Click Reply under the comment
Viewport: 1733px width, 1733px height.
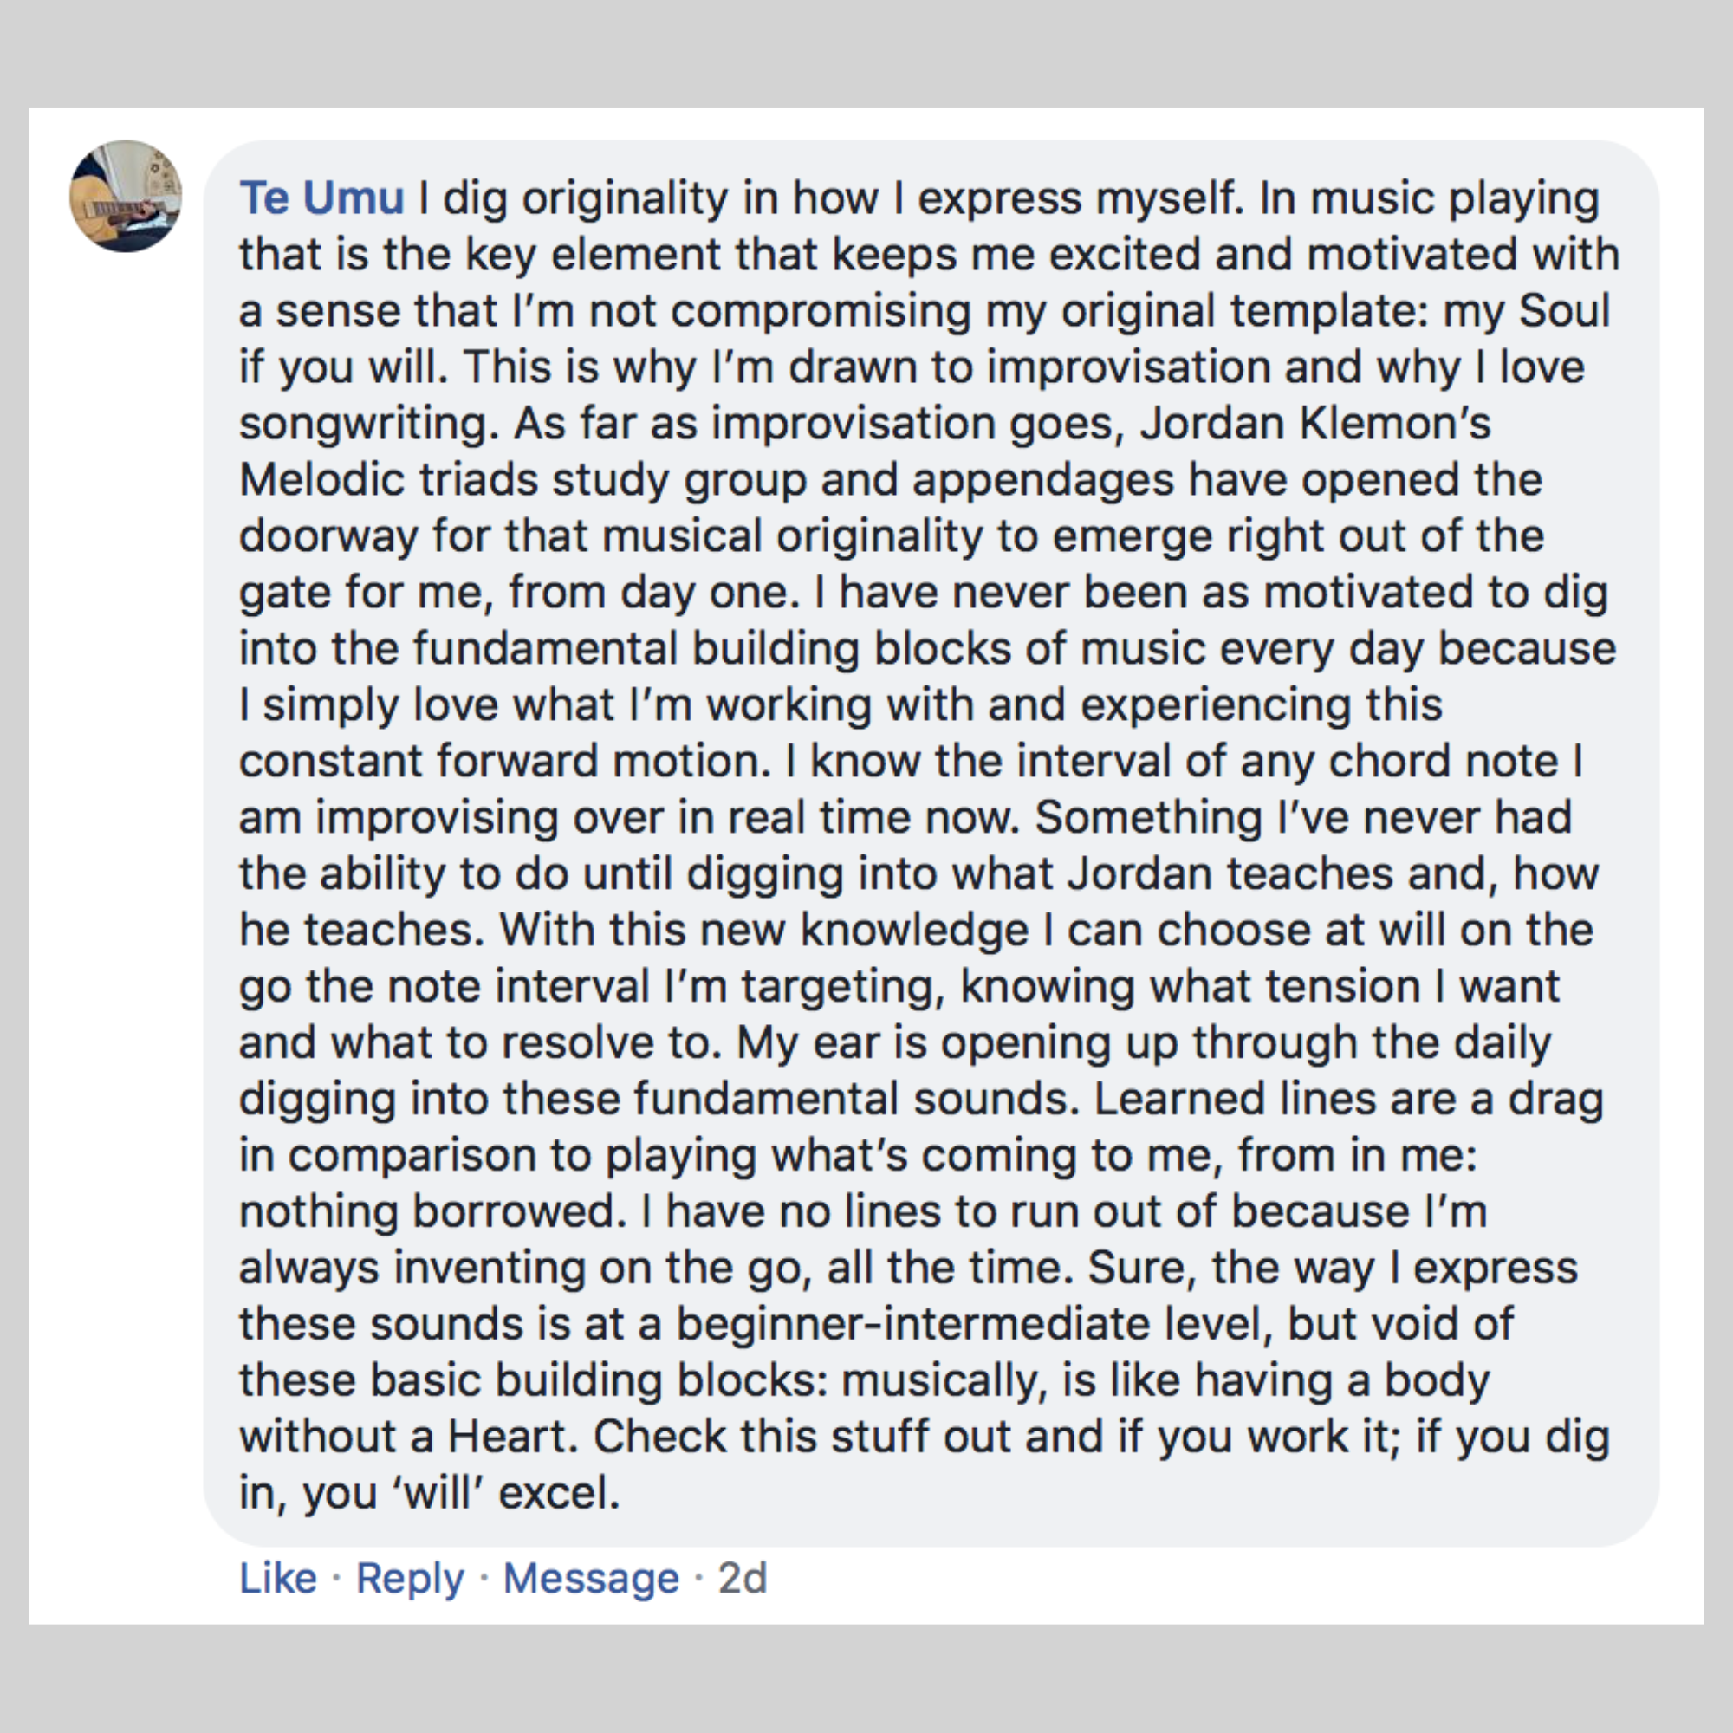[410, 1578]
